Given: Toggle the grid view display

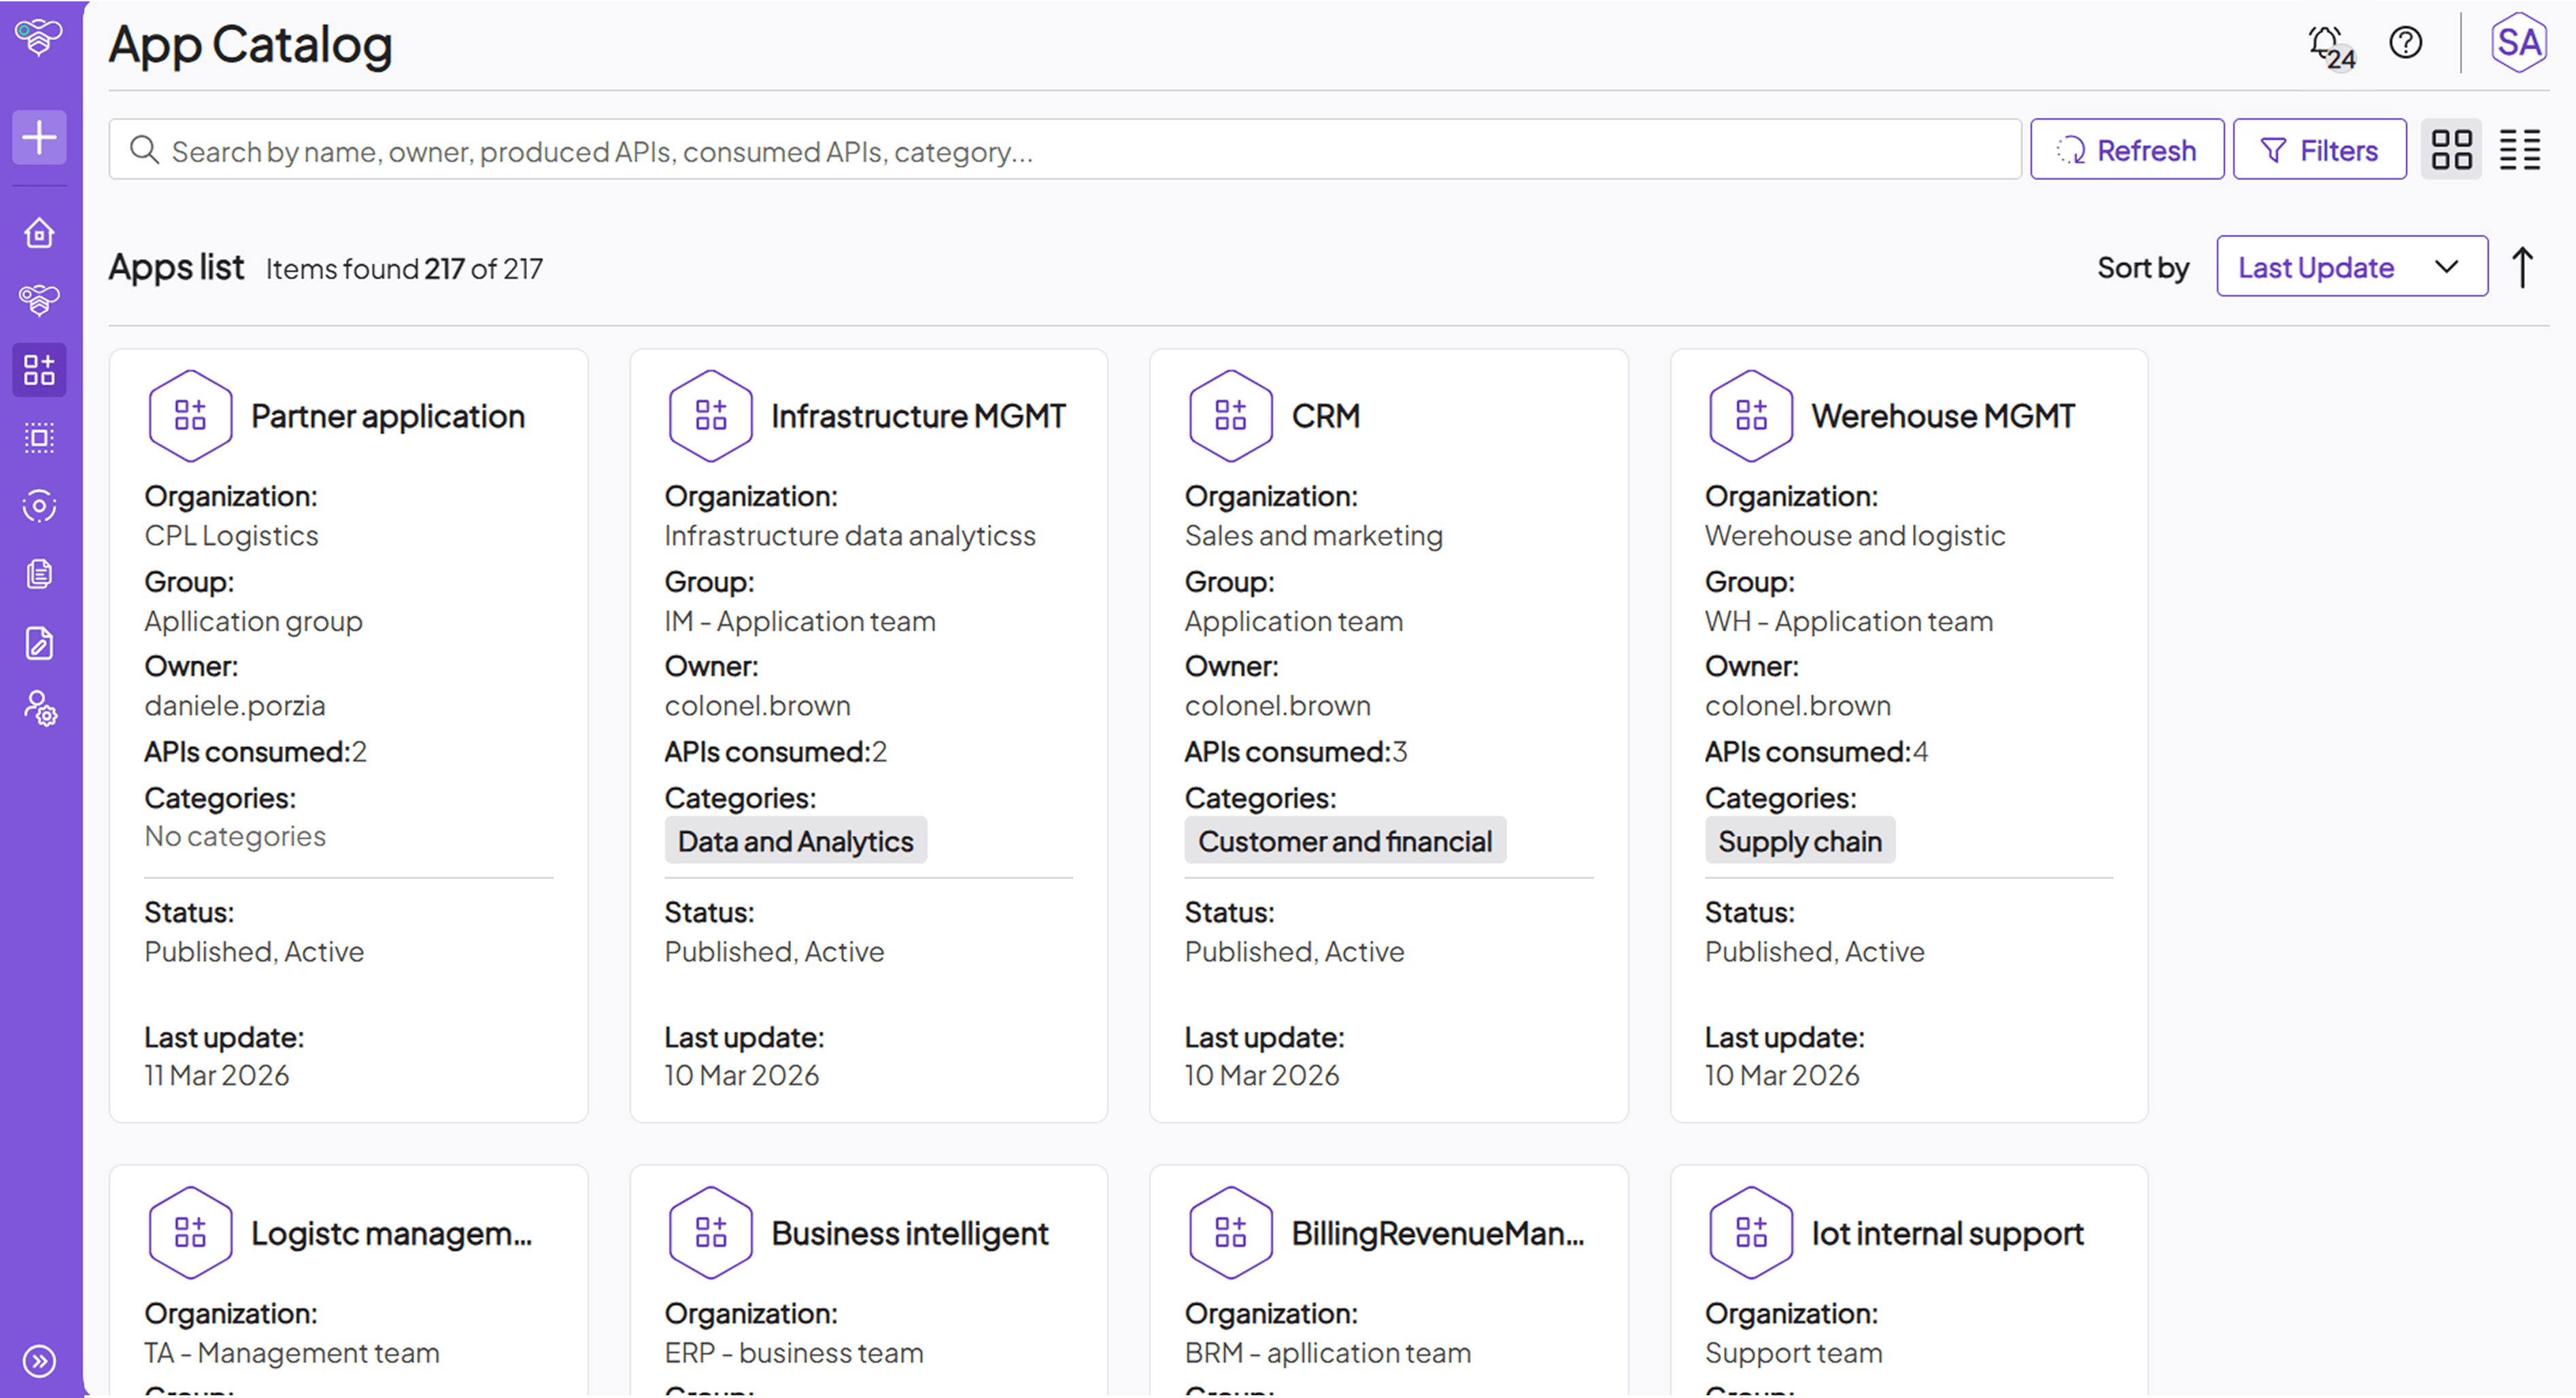Looking at the screenshot, I should click(2451, 149).
